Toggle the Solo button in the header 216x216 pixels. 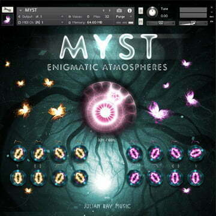click(x=141, y=11)
